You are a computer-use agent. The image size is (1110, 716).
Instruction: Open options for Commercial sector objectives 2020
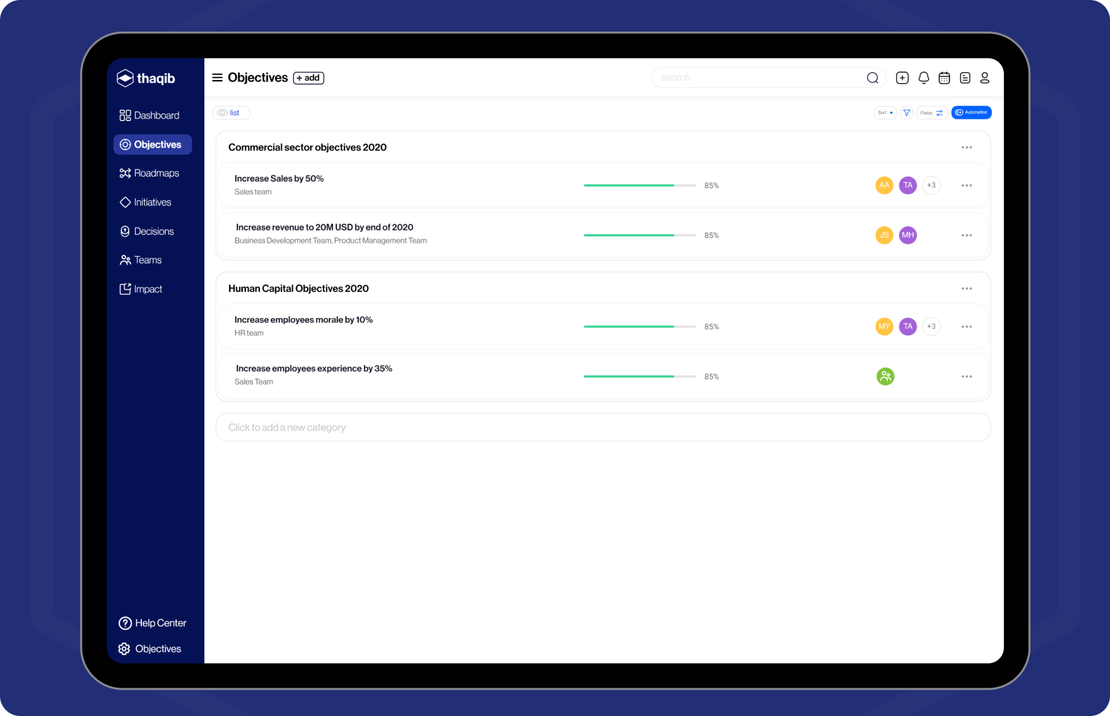click(967, 147)
